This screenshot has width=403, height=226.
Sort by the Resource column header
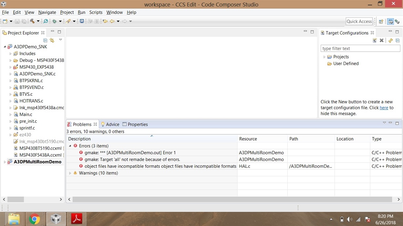click(262, 139)
